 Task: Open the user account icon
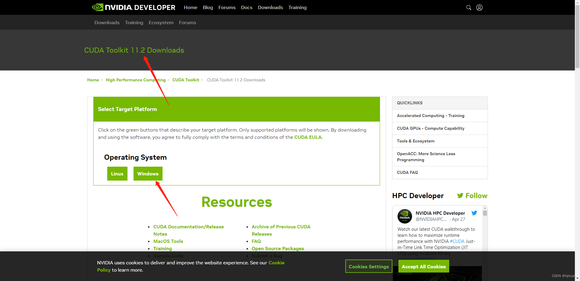[479, 8]
